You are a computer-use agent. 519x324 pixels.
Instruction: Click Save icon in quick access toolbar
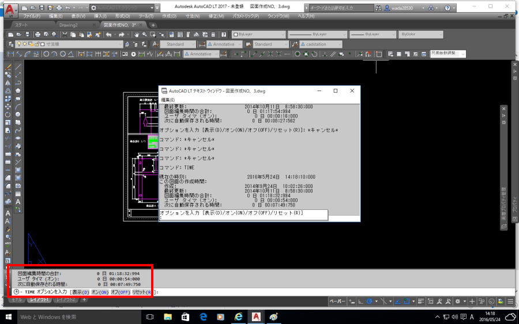coord(42,7)
